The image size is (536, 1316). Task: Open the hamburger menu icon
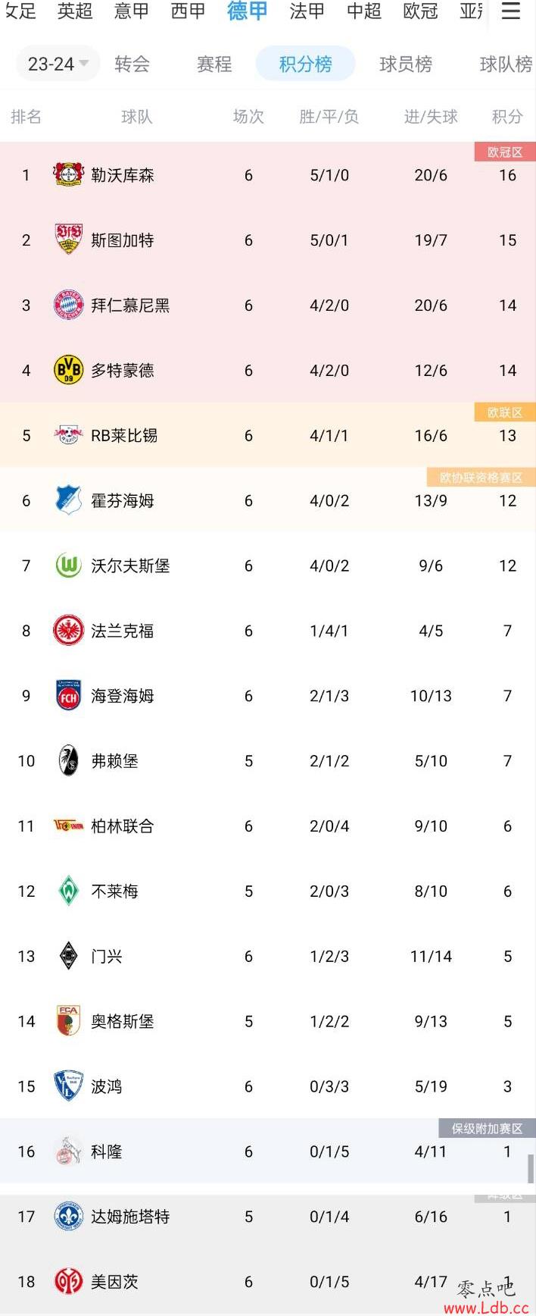511,11
